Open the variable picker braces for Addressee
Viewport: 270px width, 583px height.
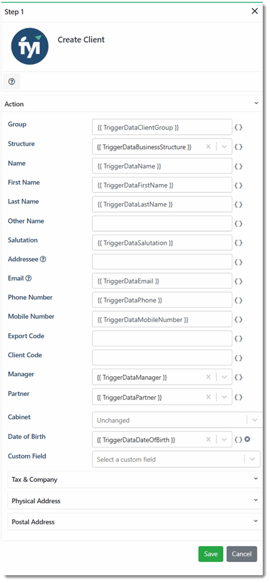pyautogui.click(x=239, y=262)
